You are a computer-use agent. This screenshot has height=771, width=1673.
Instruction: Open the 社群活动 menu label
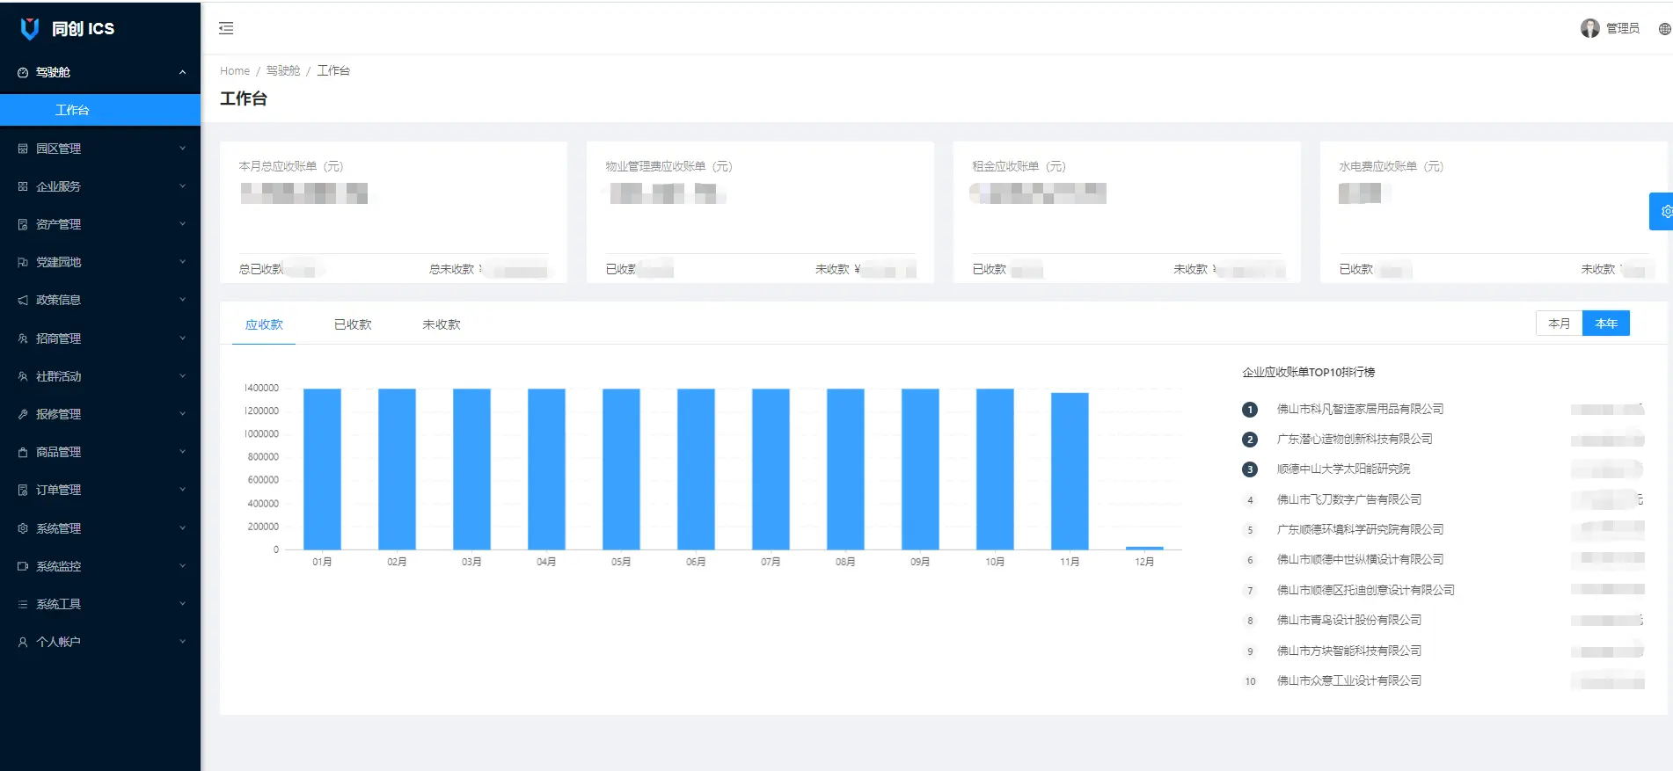tap(58, 376)
